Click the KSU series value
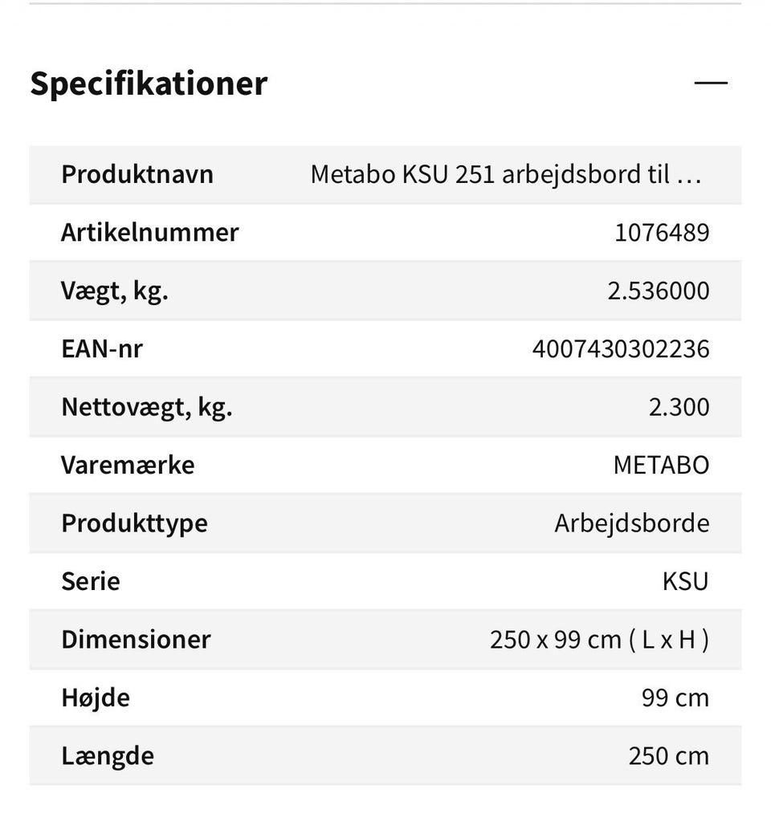Viewport: 771px width, 822px height. (686, 581)
